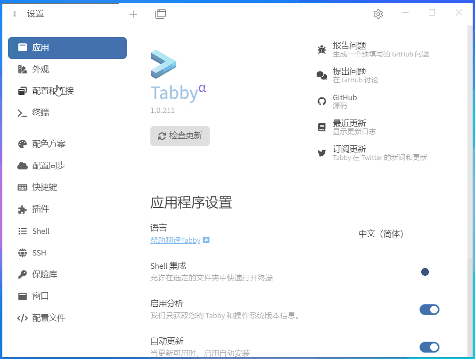Toggle Shell 集成 option
This screenshot has width=475, height=359.
click(x=425, y=272)
